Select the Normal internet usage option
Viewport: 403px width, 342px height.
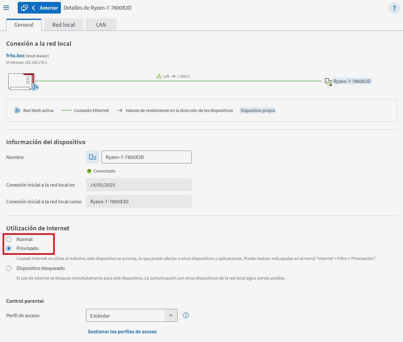9,239
